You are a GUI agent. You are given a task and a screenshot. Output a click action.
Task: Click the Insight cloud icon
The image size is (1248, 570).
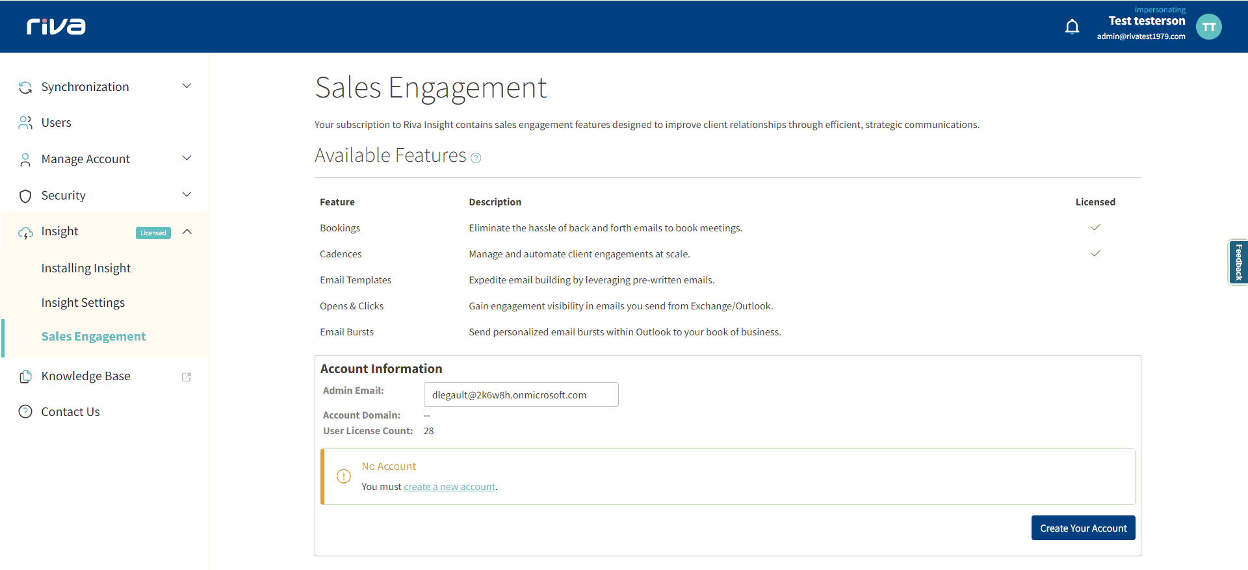click(x=25, y=233)
